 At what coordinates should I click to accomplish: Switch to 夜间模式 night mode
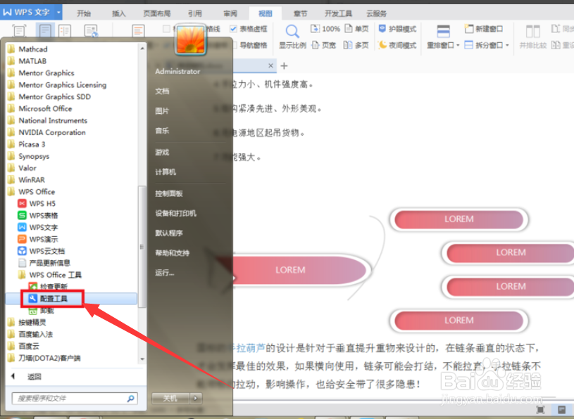coord(397,45)
